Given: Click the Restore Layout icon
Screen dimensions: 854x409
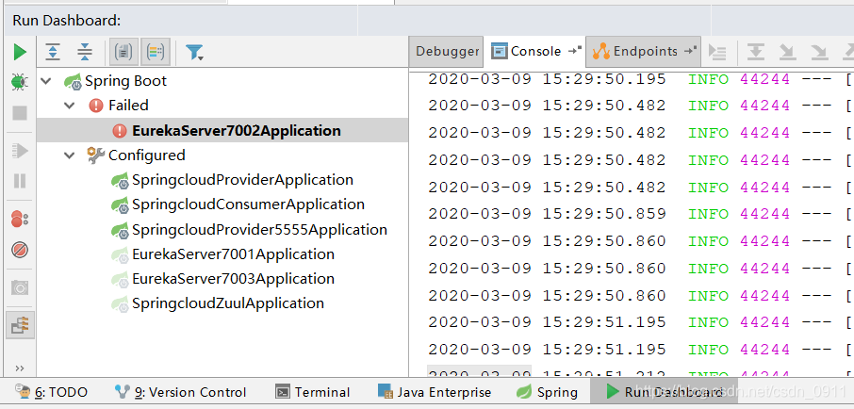Looking at the screenshot, I should point(20,326).
